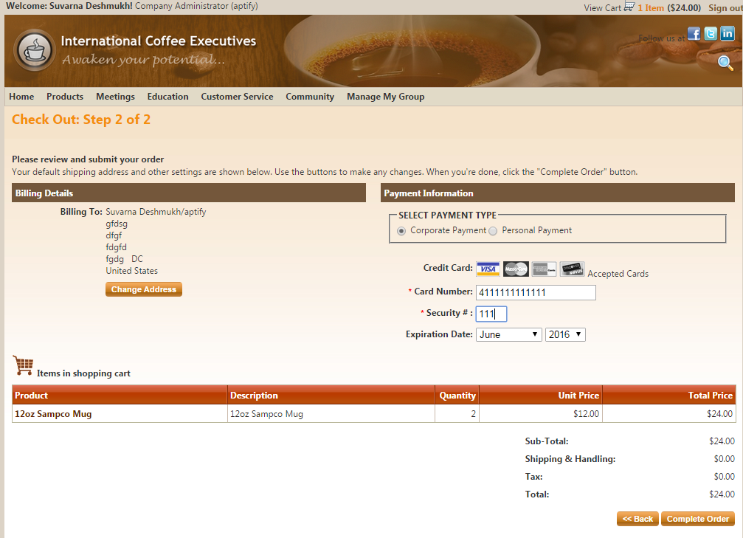Open the Products menu
Image resolution: width=743 pixels, height=538 pixels.
pyautogui.click(x=65, y=96)
